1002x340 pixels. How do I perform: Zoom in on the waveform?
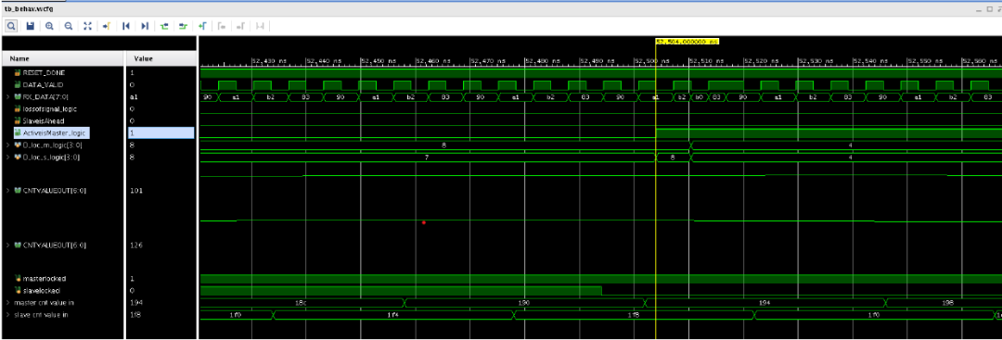49,26
